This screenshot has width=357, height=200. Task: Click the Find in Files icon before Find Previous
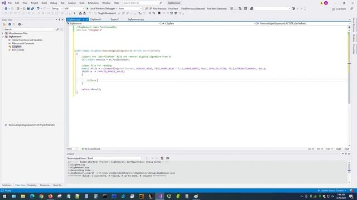point(147,9)
